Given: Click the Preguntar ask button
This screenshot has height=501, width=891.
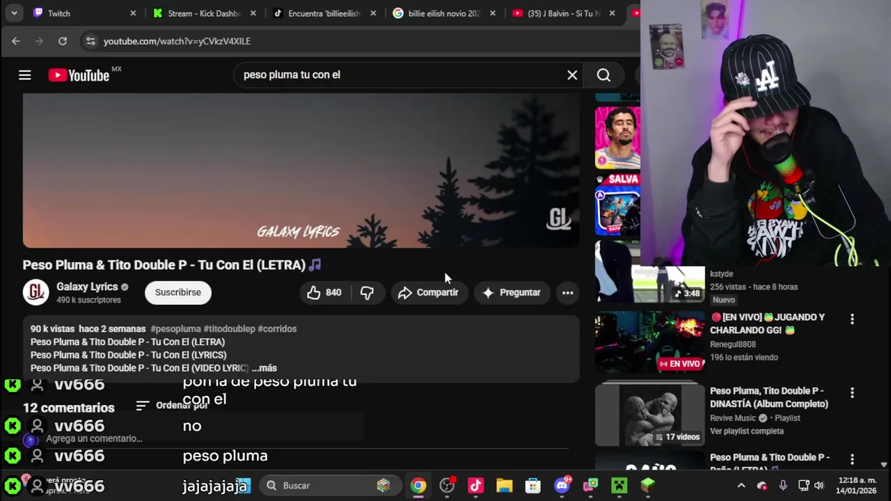Looking at the screenshot, I should (511, 293).
